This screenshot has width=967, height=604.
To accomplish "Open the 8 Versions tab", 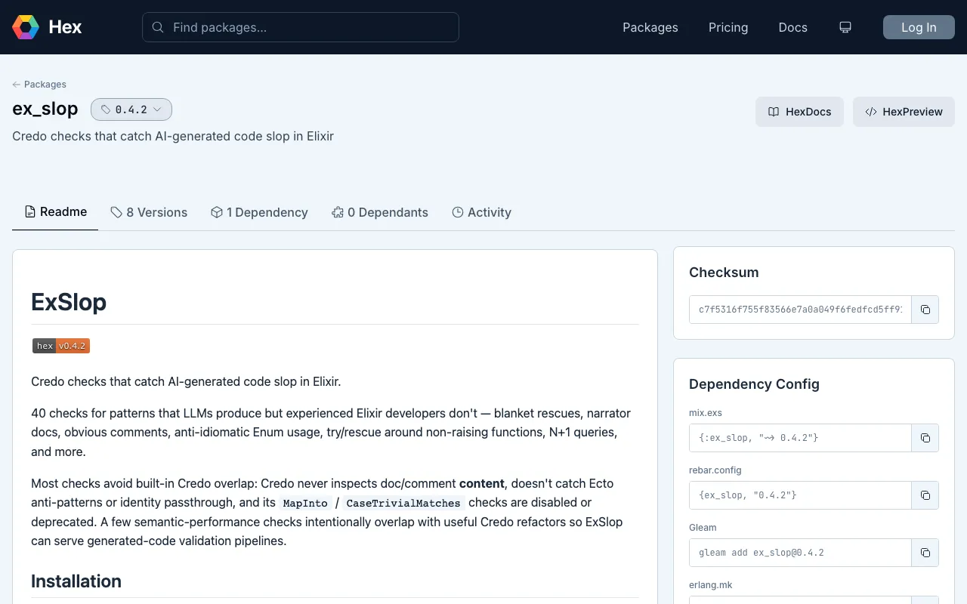I will [x=149, y=212].
